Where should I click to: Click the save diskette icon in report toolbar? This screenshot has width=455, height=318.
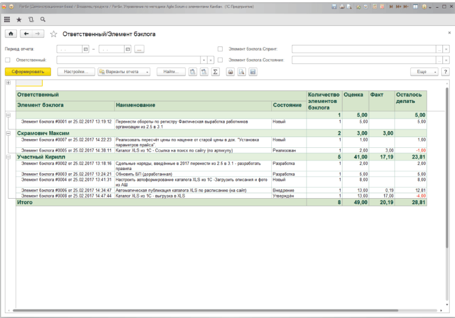pos(253,71)
